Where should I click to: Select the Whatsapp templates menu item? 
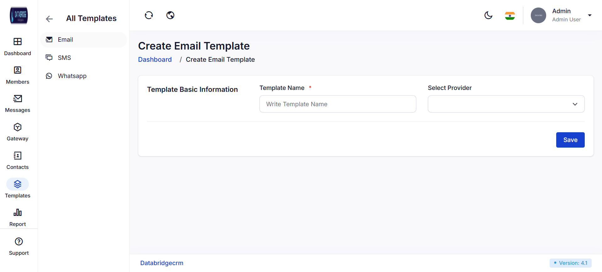click(x=72, y=76)
